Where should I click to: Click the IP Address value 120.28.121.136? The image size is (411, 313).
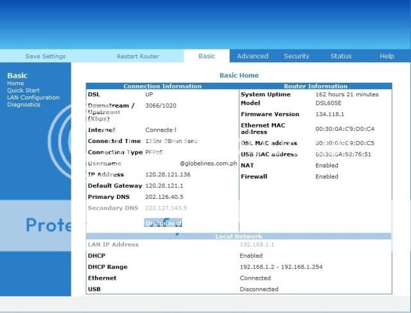(x=168, y=174)
